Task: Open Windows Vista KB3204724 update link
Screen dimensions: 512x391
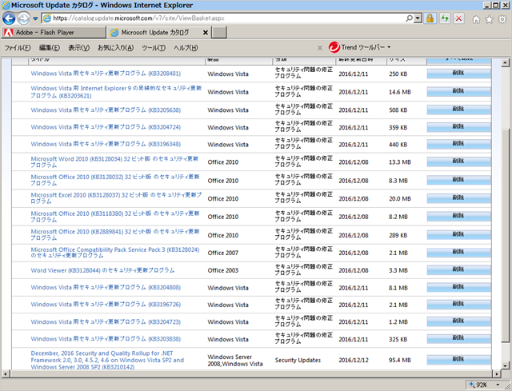Action: click(106, 127)
